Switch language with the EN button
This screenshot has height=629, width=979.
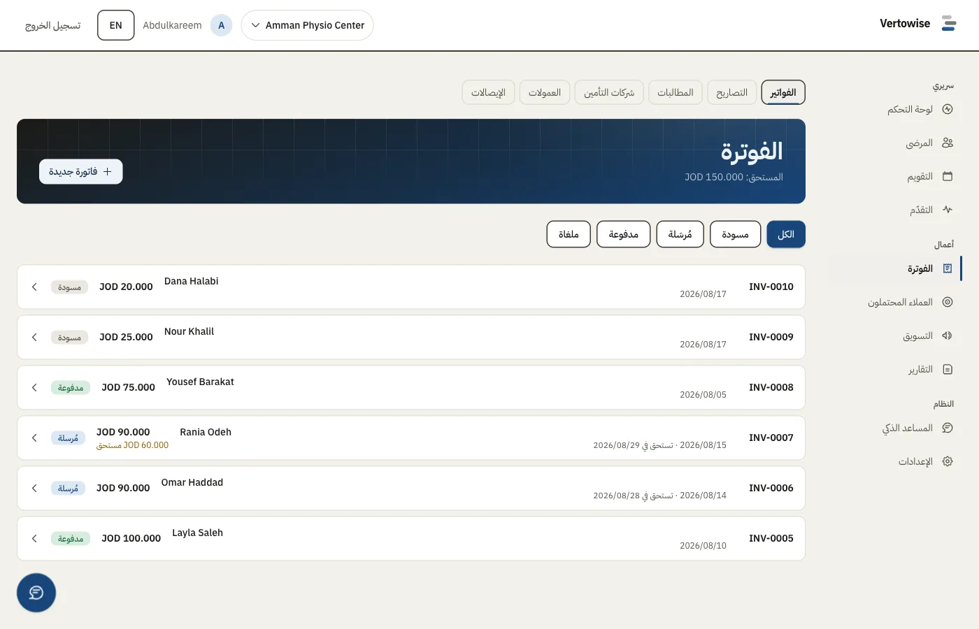tap(116, 25)
